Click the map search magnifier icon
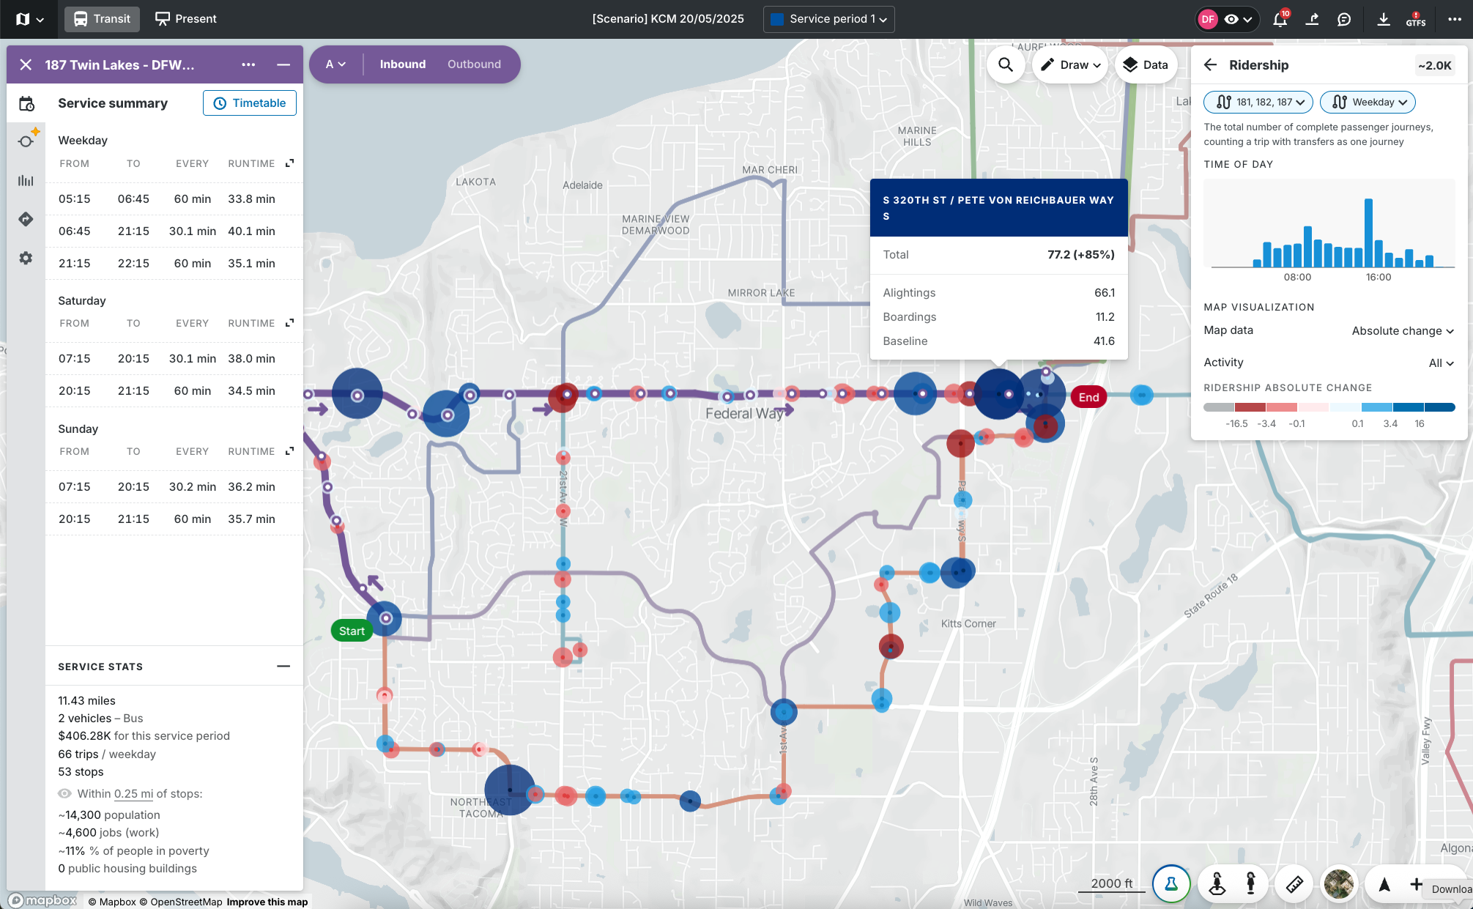The height and width of the screenshot is (909, 1473). tap(1006, 64)
